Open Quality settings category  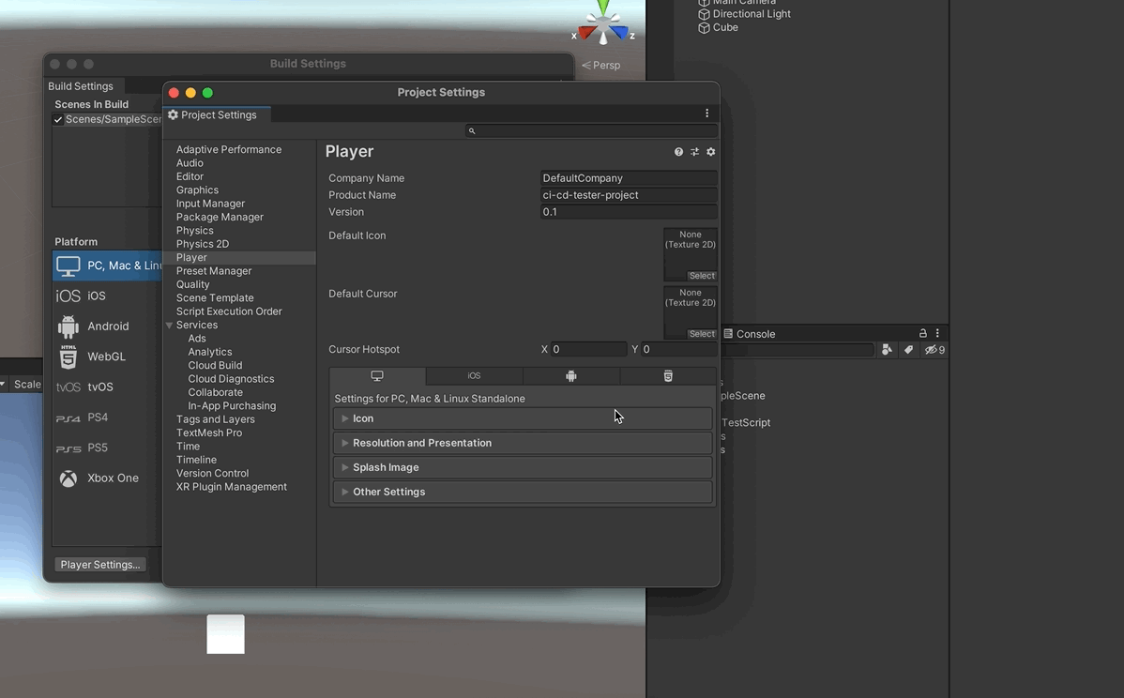tap(193, 284)
